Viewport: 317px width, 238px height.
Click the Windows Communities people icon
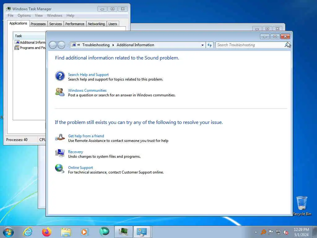click(x=60, y=92)
